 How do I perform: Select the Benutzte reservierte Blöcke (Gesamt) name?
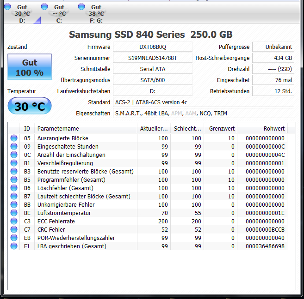point(86,172)
